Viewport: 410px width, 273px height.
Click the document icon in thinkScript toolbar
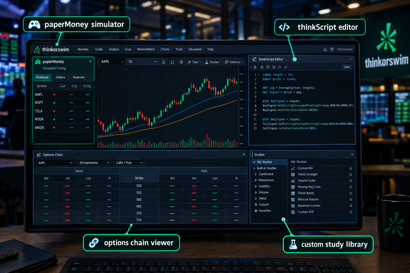[274, 67]
